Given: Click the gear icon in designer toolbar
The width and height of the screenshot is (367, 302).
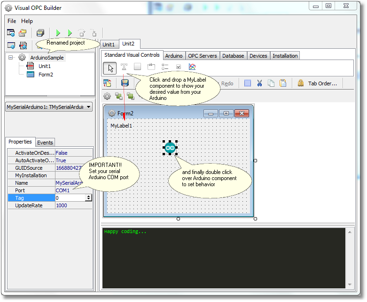Looking at the screenshot, I should pos(107,96).
